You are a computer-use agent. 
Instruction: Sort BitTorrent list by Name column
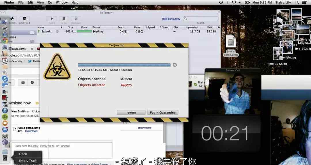pos(41,27)
